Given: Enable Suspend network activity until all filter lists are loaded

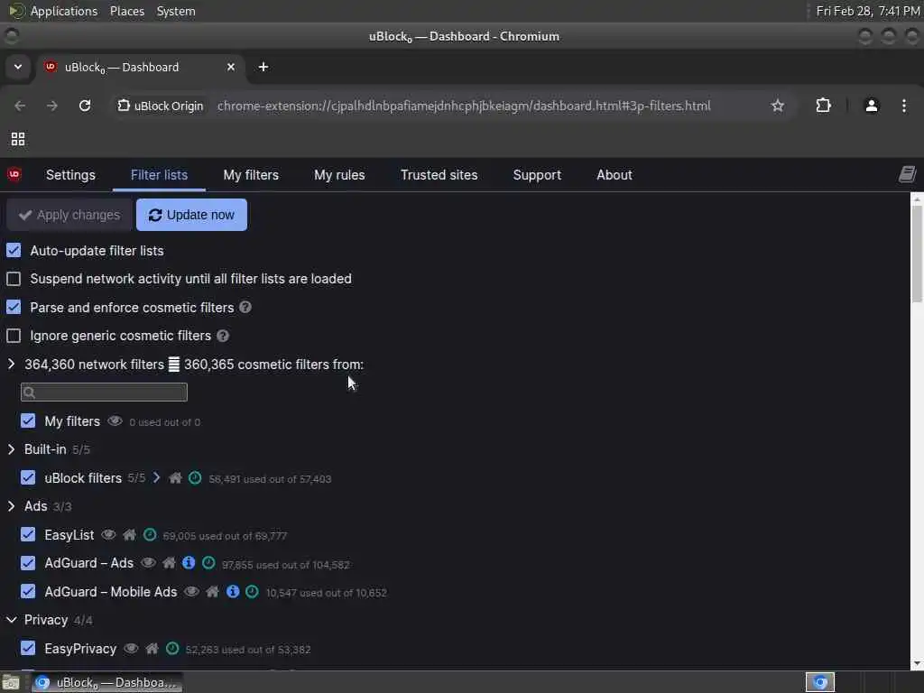Looking at the screenshot, I should point(14,279).
